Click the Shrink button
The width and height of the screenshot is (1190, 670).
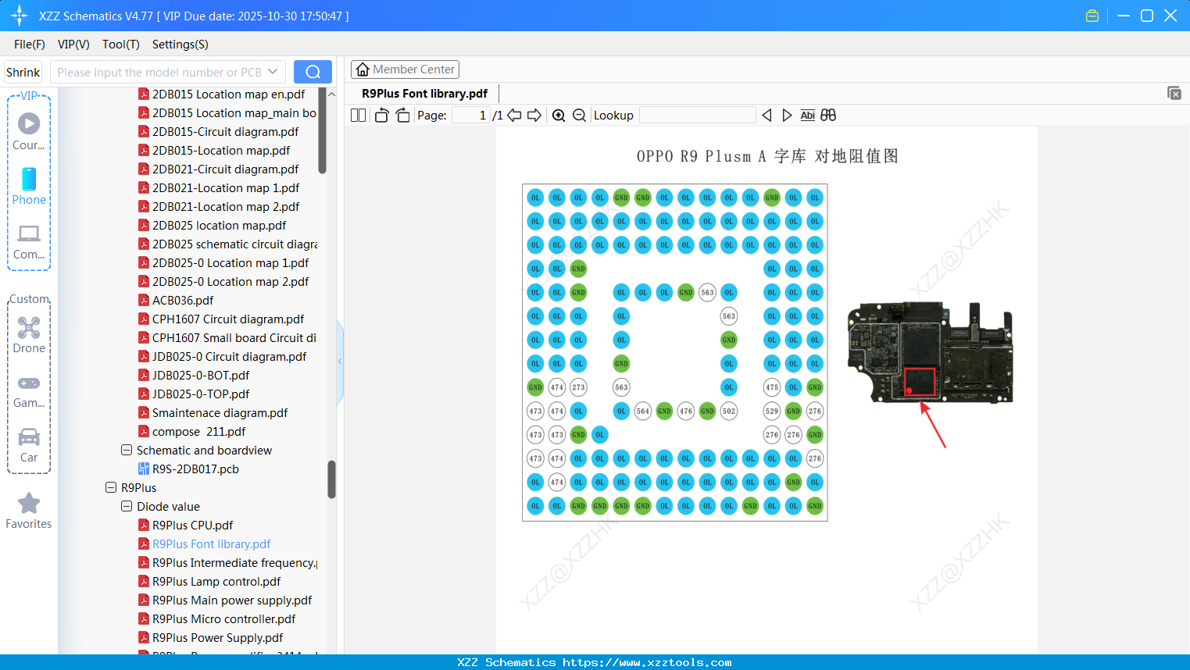click(x=23, y=72)
